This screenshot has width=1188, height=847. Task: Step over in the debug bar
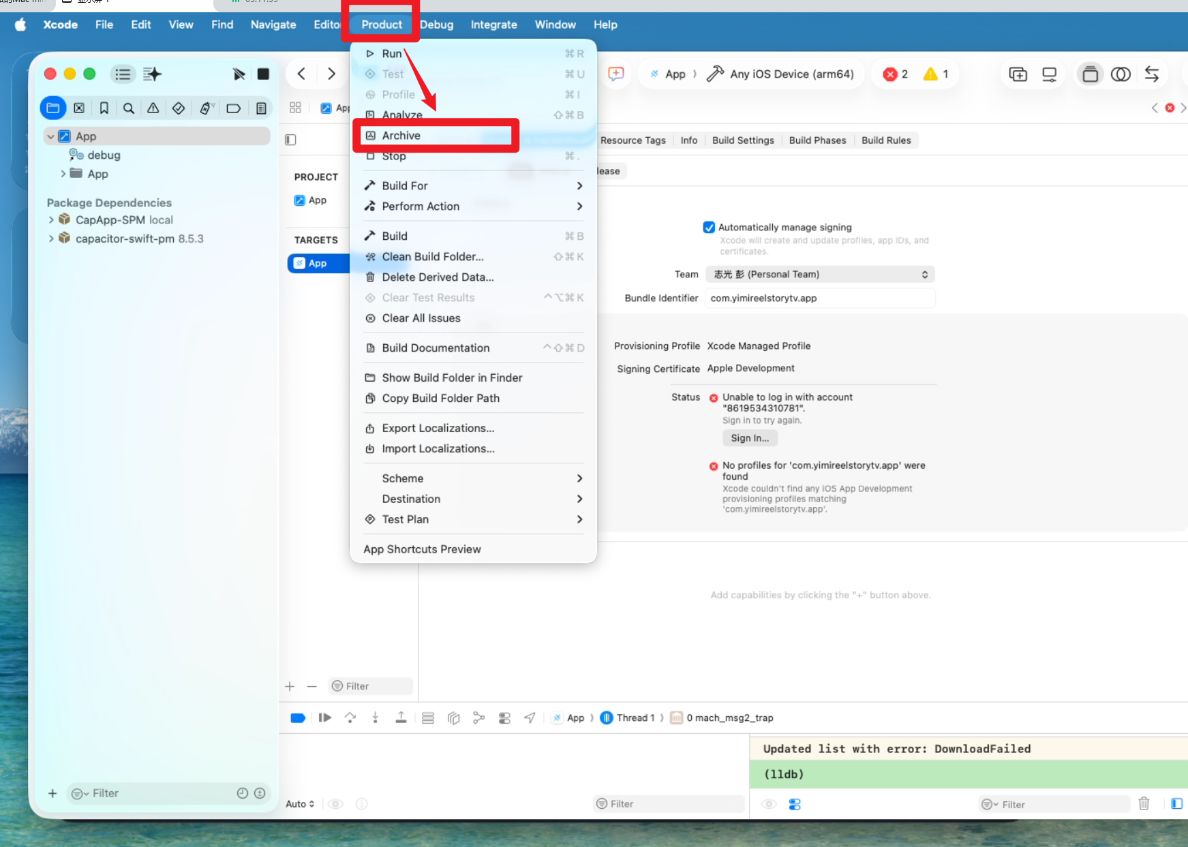tap(350, 718)
